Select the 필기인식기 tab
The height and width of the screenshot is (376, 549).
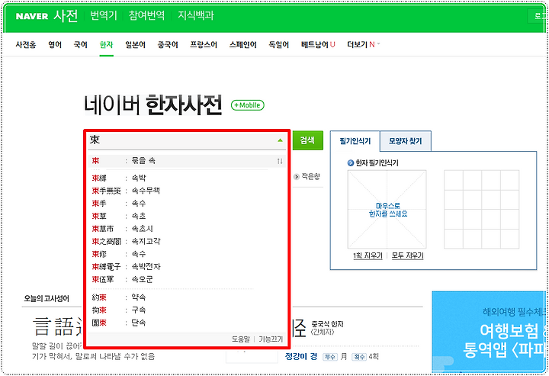pyautogui.click(x=355, y=141)
